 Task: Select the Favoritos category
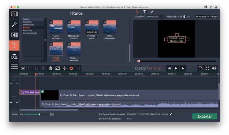27,22
